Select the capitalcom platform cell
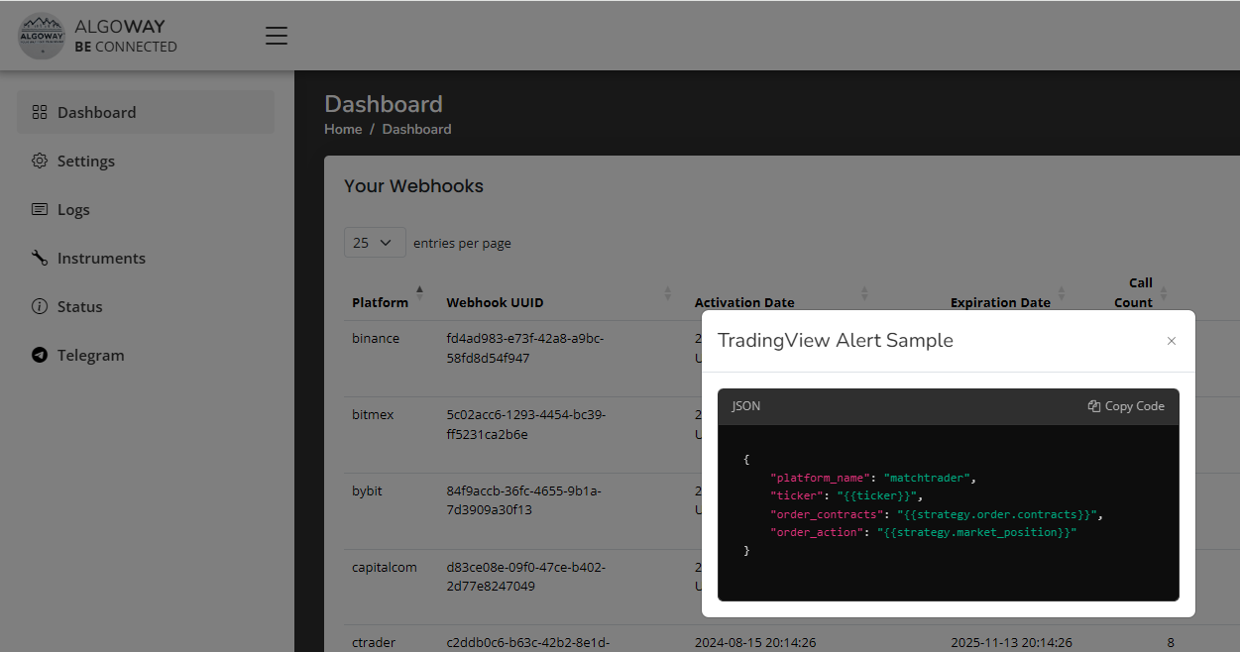Viewport: 1240px width, 652px height. click(x=385, y=567)
